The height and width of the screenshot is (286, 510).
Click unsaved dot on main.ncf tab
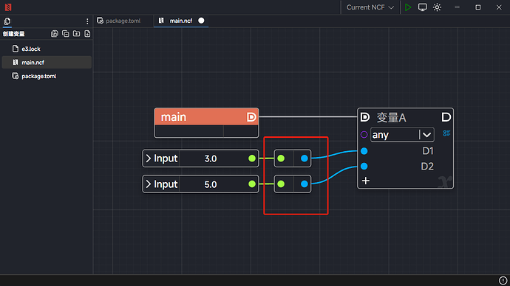pyautogui.click(x=201, y=21)
